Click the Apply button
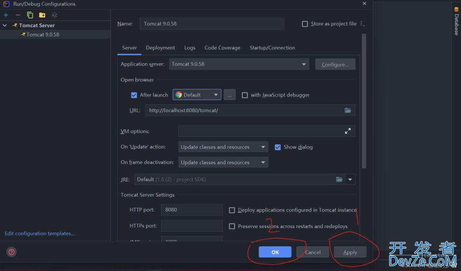Viewport: 461px width, 271px height. tap(350, 252)
